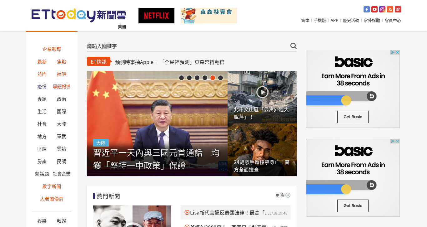Open the 國際 sidebar category

pos(62,112)
